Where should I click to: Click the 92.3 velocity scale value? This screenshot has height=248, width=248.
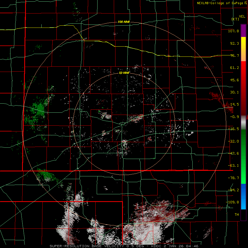234,43
